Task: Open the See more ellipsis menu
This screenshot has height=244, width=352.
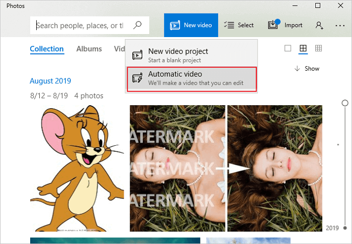Action: [339, 25]
